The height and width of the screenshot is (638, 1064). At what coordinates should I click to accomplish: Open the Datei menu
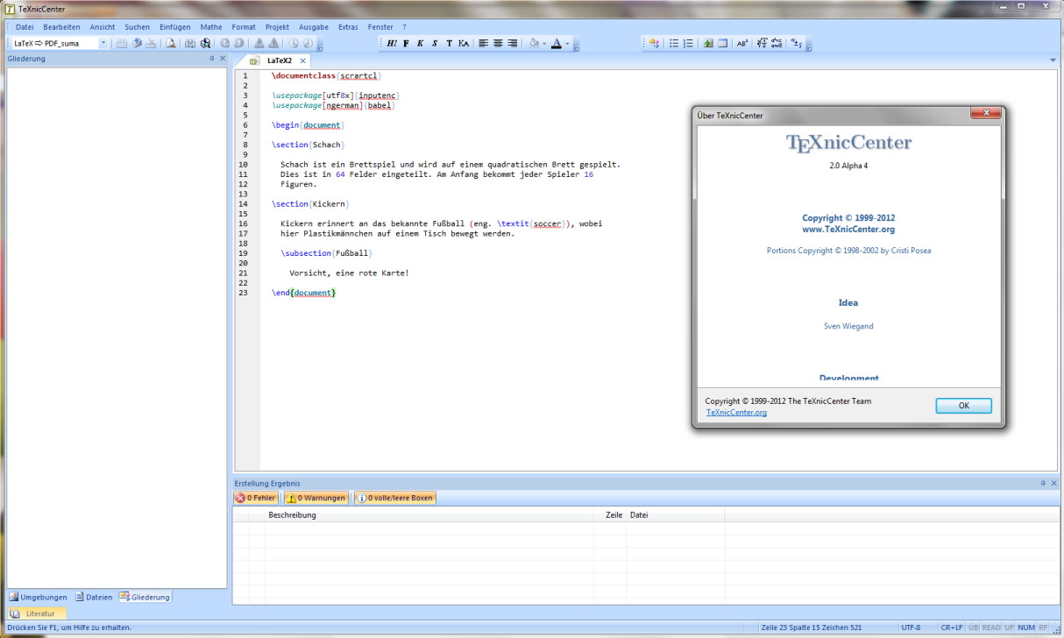click(x=25, y=27)
